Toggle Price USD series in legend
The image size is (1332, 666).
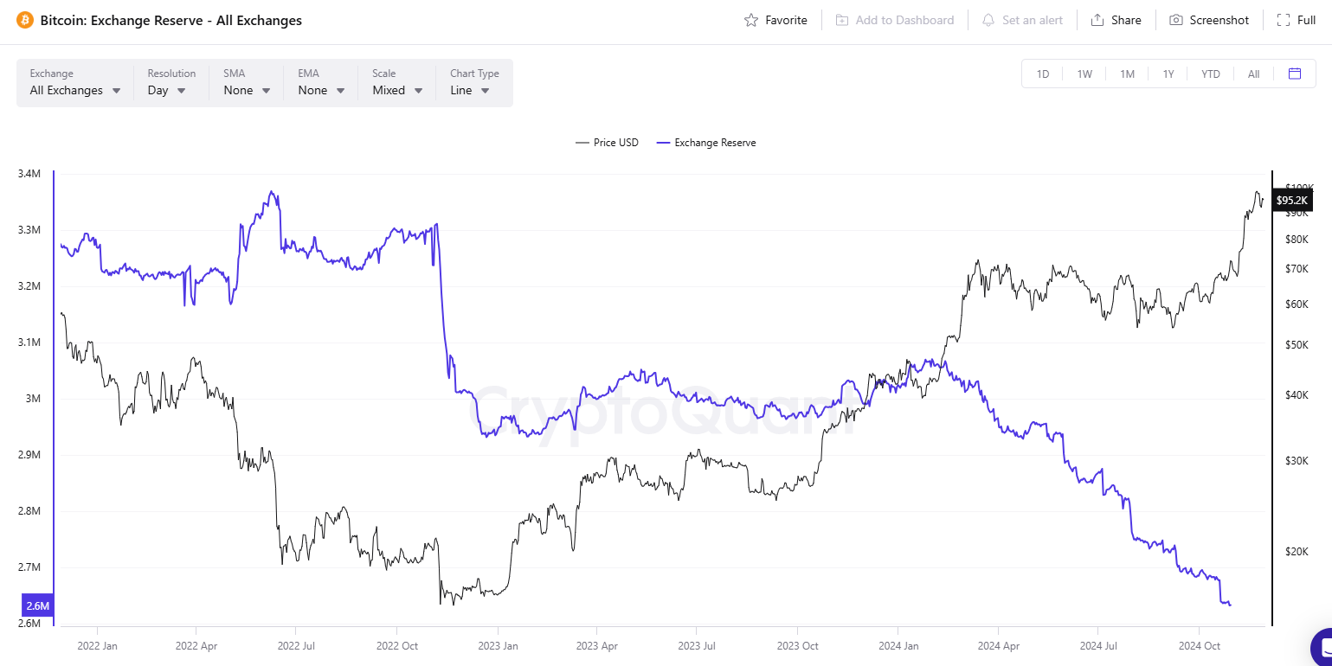tap(608, 143)
